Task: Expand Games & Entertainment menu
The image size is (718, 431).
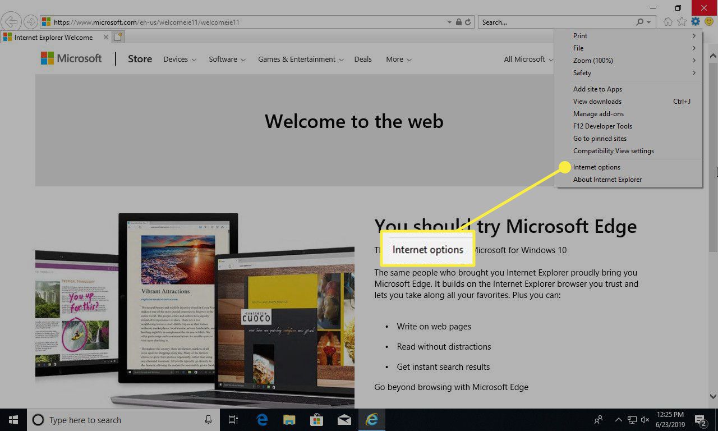Action: point(301,59)
